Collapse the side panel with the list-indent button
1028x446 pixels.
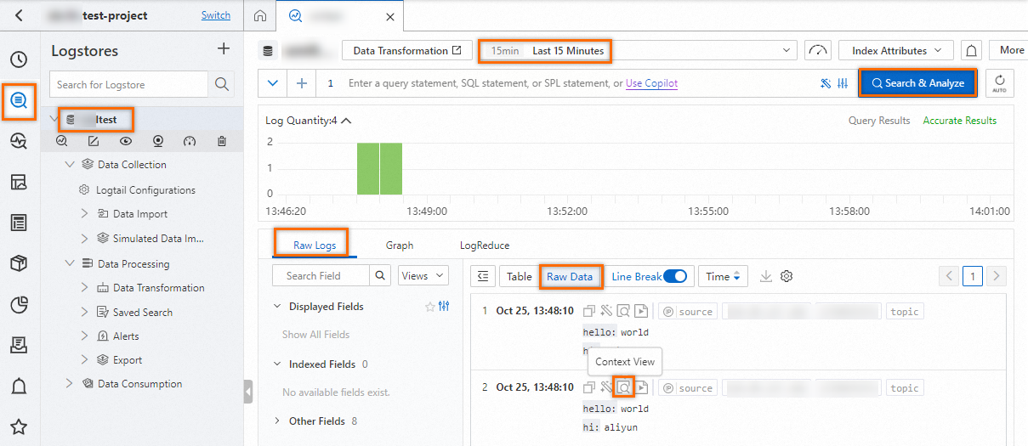point(483,276)
